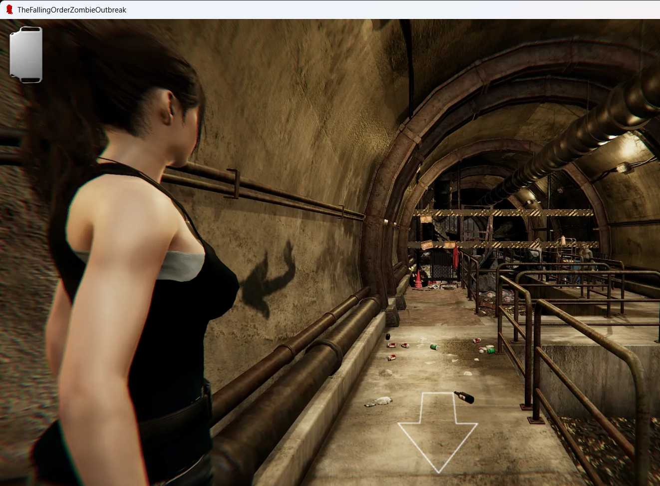Click the TheFallingOrderZombieOutbreak window title text
660x486 pixels.
click(72, 10)
